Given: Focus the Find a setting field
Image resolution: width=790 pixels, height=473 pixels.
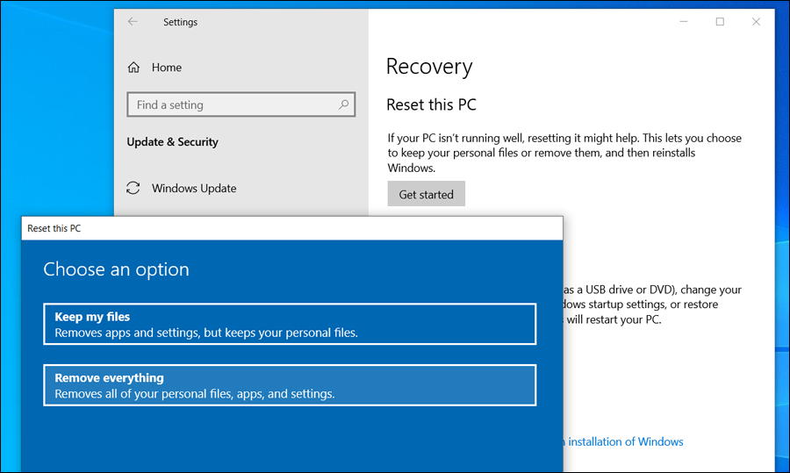Looking at the screenshot, I should 233,104.
